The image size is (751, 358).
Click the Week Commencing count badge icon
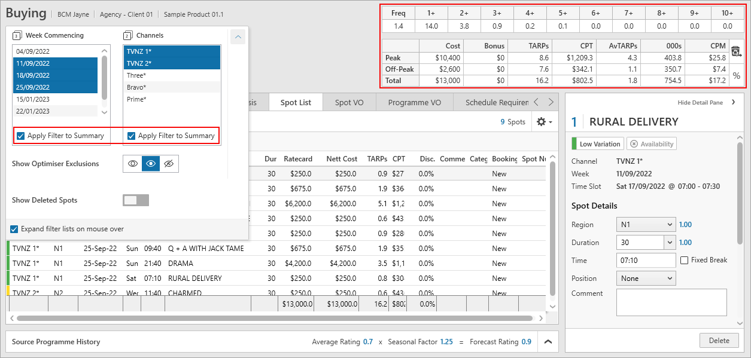(x=17, y=35)
